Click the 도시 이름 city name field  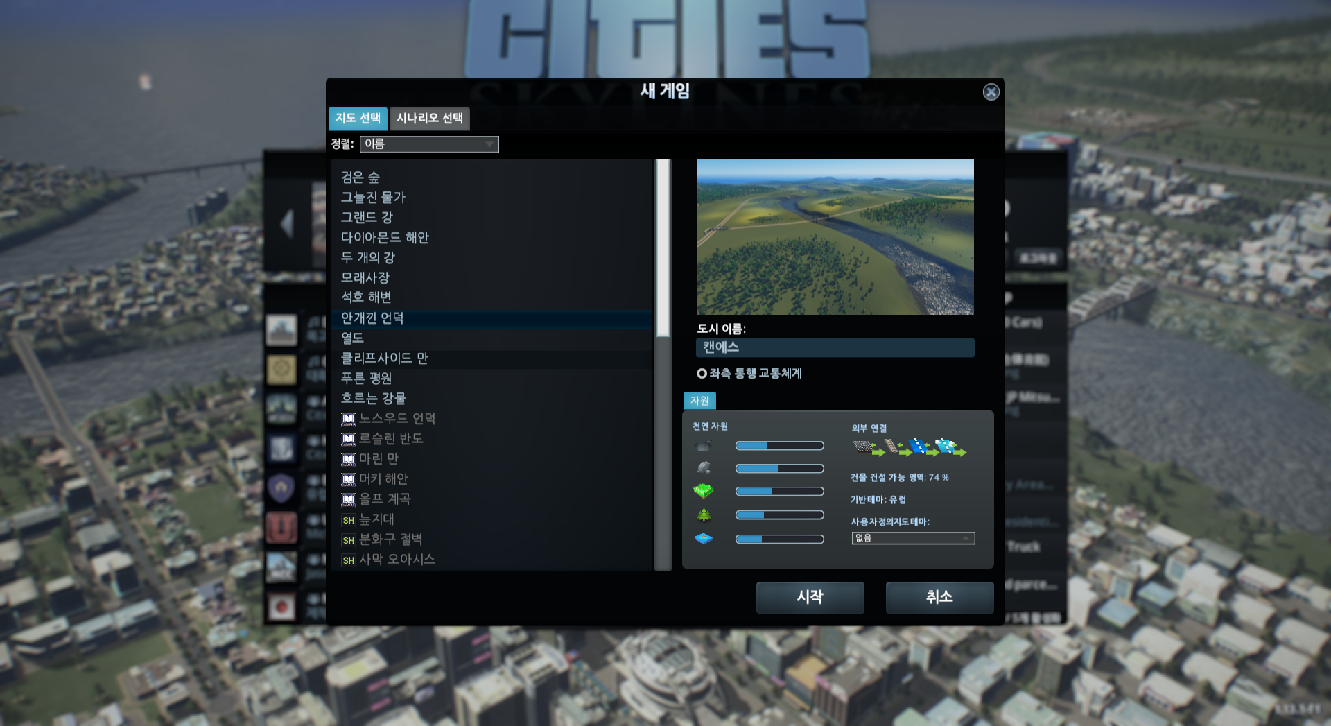pos(835,347)
